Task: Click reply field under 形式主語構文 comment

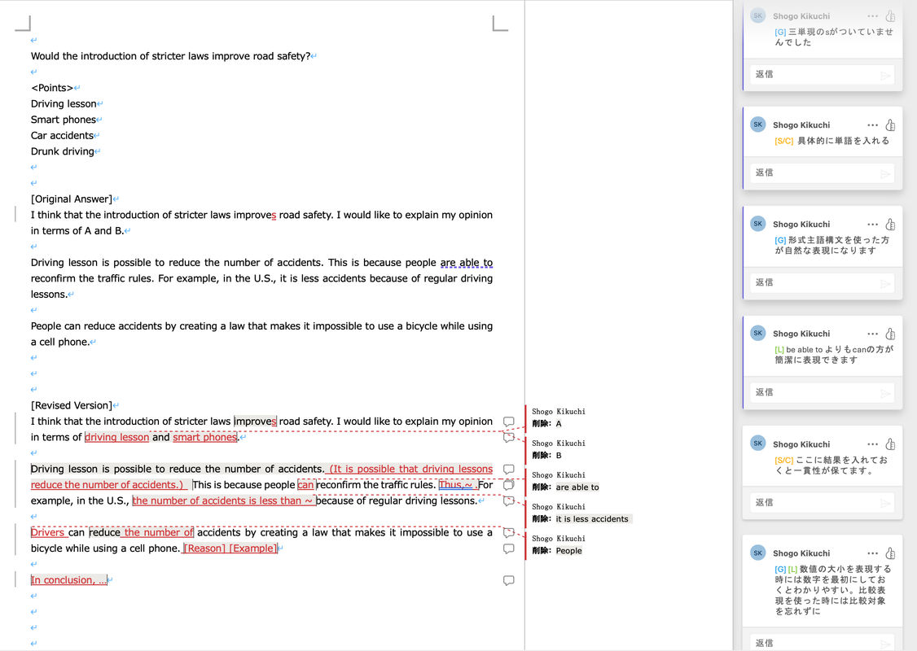Action: (814, 282)
